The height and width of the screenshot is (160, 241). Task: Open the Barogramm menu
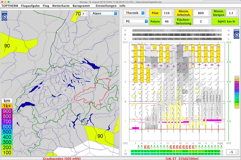81,6
